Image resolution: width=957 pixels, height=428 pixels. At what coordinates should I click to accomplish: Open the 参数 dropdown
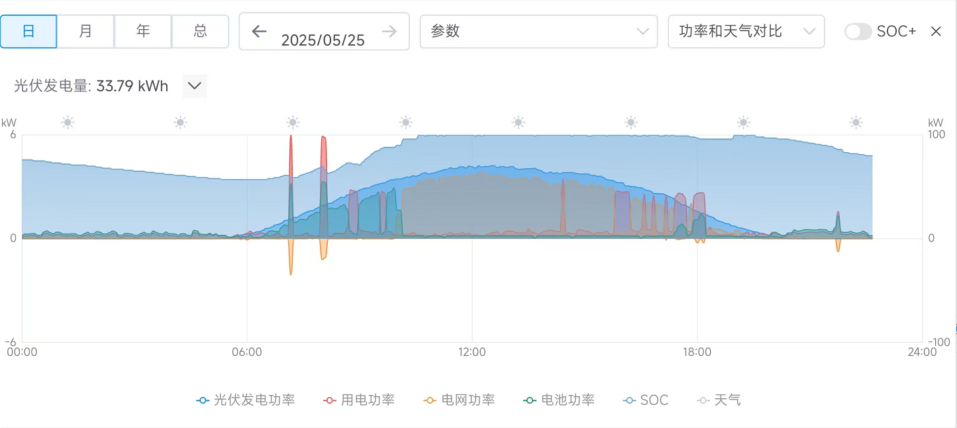pos(538,31)
